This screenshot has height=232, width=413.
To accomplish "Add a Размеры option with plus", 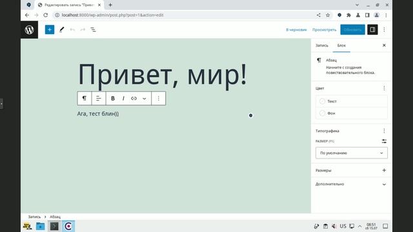I will tap(384, 170).
